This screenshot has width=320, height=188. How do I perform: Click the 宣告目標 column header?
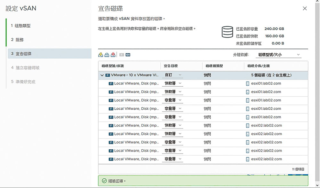pos(171,66)
